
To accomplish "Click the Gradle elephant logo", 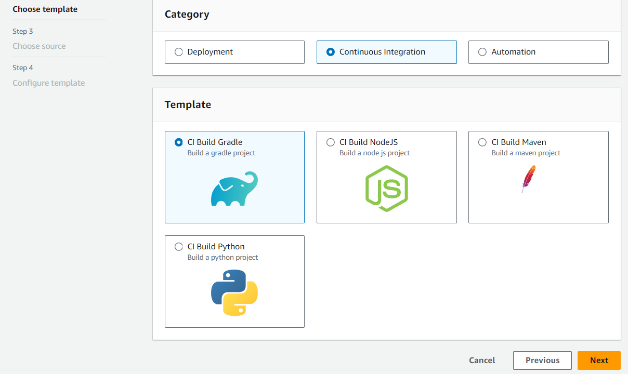I will click(x=234, y=189).
